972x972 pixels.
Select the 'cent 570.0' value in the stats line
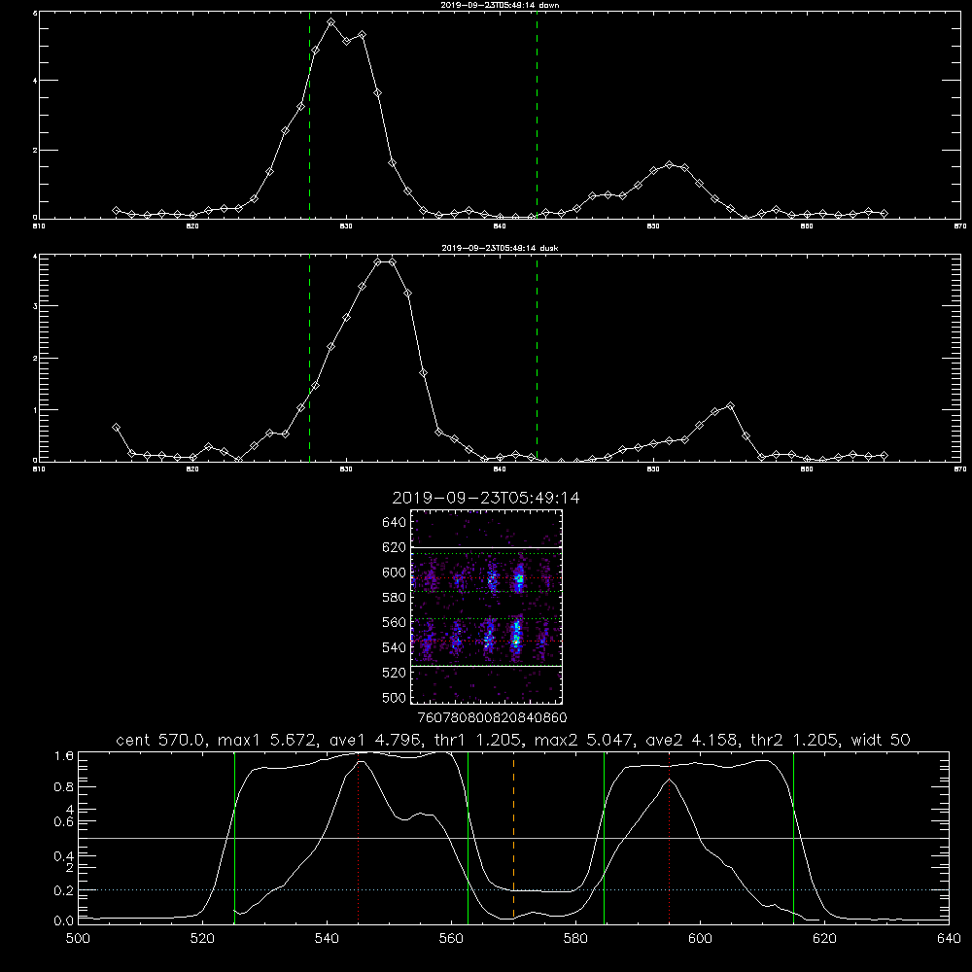click(161, 740)
